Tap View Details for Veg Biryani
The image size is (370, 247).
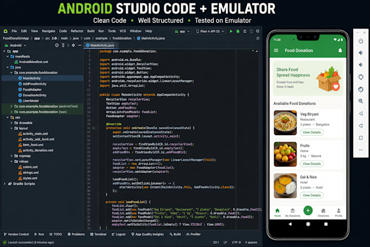coord(311,132)
